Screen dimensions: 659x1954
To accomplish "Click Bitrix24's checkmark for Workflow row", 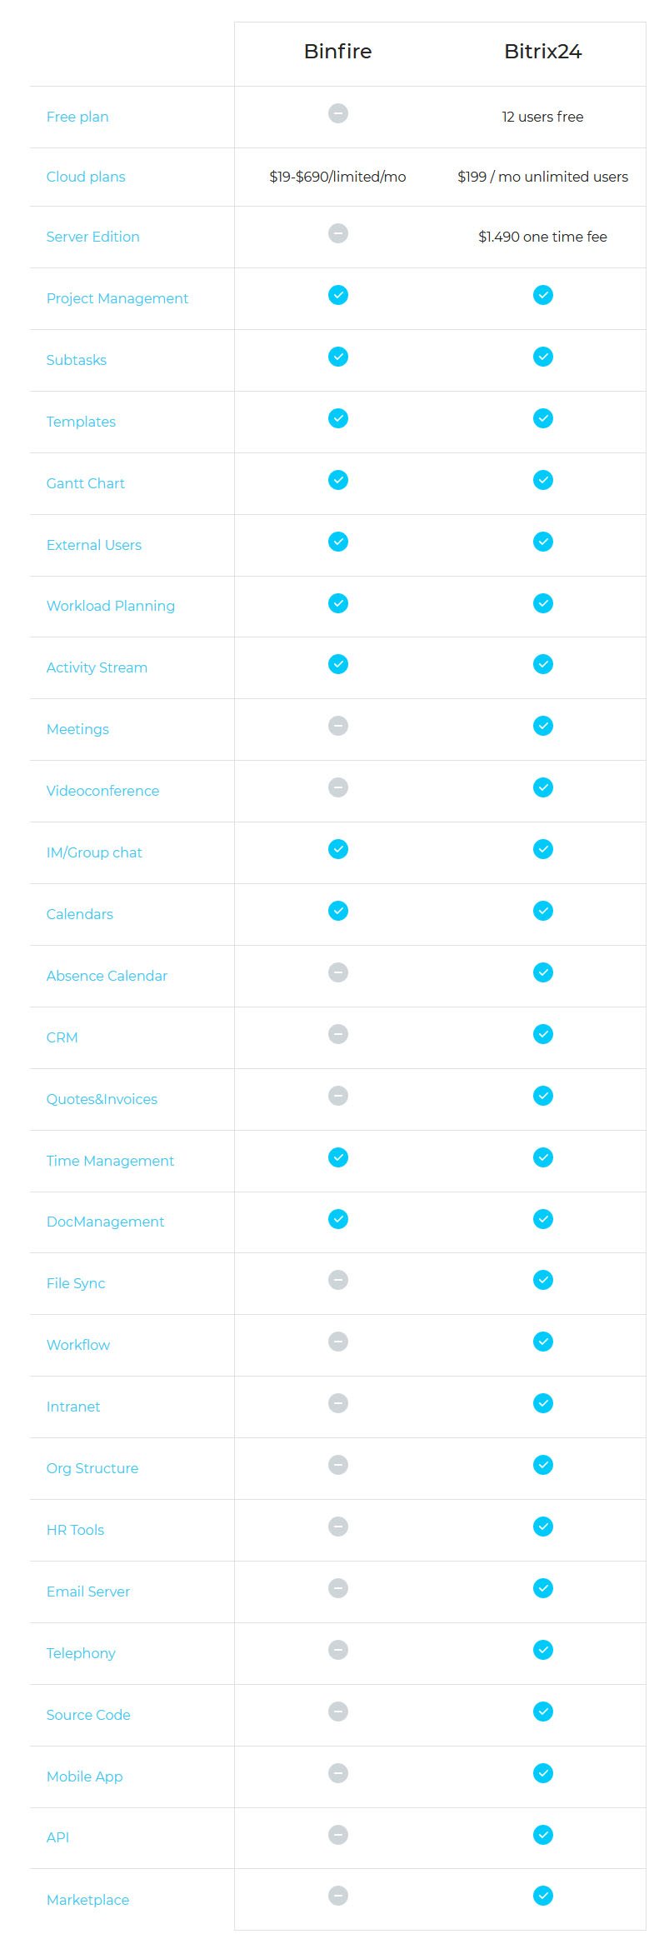I will click(542, 1342).
